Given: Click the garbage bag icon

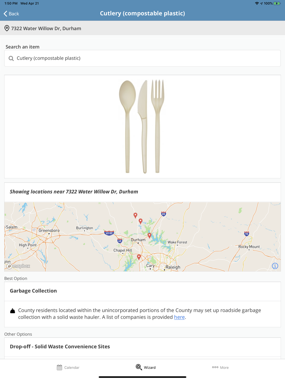Looking at the screenshot, I should pyautogui.click(x=13, y=311).
